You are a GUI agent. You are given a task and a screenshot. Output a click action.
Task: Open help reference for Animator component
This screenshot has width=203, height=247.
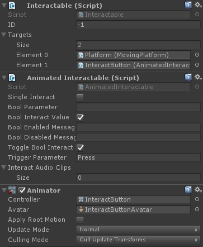(188, 190)
